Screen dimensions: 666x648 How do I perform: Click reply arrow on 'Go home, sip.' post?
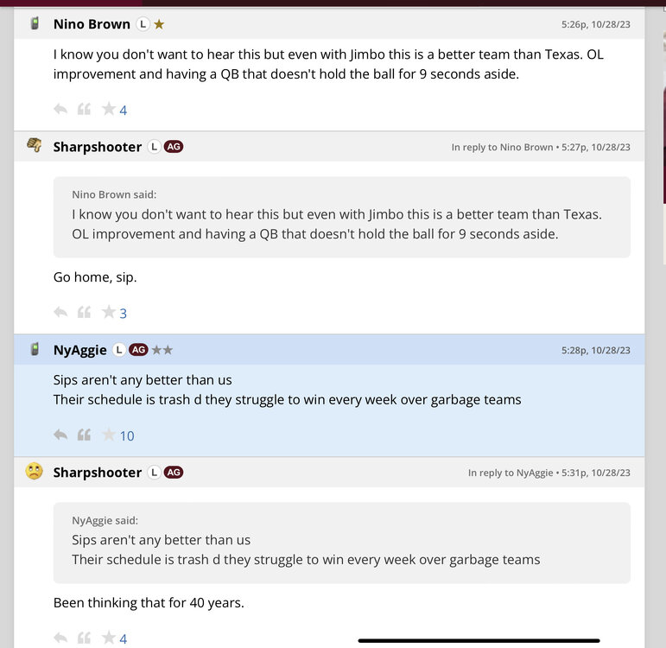pos(60,312)
